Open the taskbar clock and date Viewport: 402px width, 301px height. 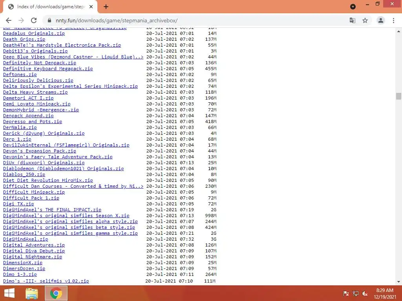tap(385, 293)
